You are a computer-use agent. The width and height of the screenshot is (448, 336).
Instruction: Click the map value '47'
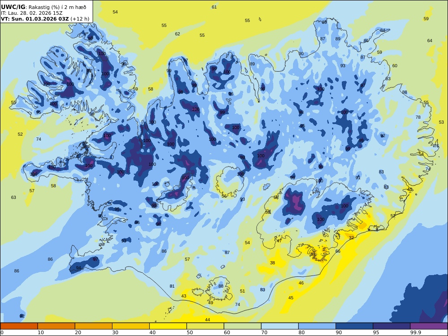click(x=279, y=241)
